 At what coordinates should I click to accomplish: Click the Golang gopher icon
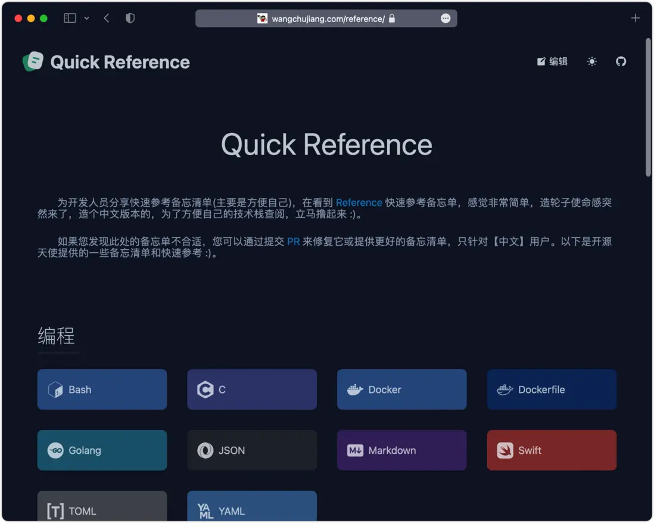click(x=57, y=450)
